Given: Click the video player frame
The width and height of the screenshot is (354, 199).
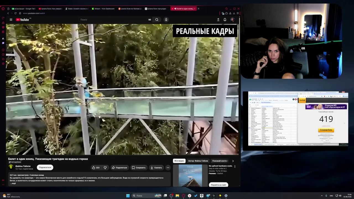Looking at the screenshot, I should 122,89.
